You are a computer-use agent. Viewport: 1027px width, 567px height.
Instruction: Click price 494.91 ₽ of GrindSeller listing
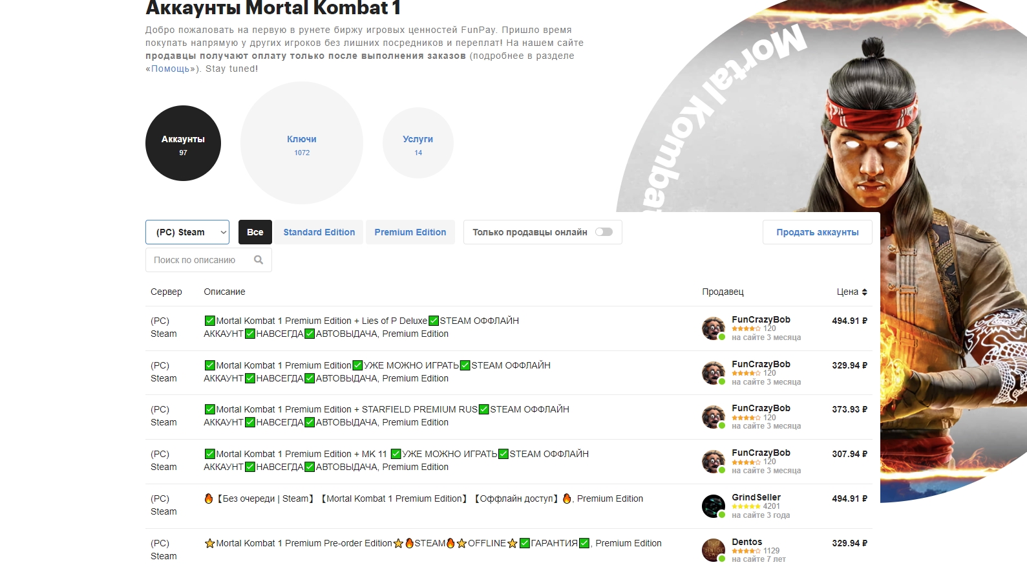849,498
